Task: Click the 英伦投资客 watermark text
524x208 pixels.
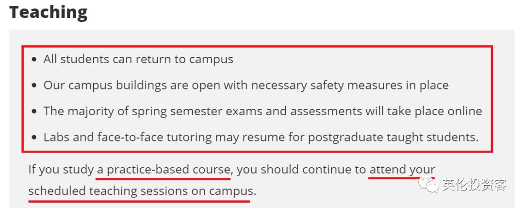Action: click(474, 184)
